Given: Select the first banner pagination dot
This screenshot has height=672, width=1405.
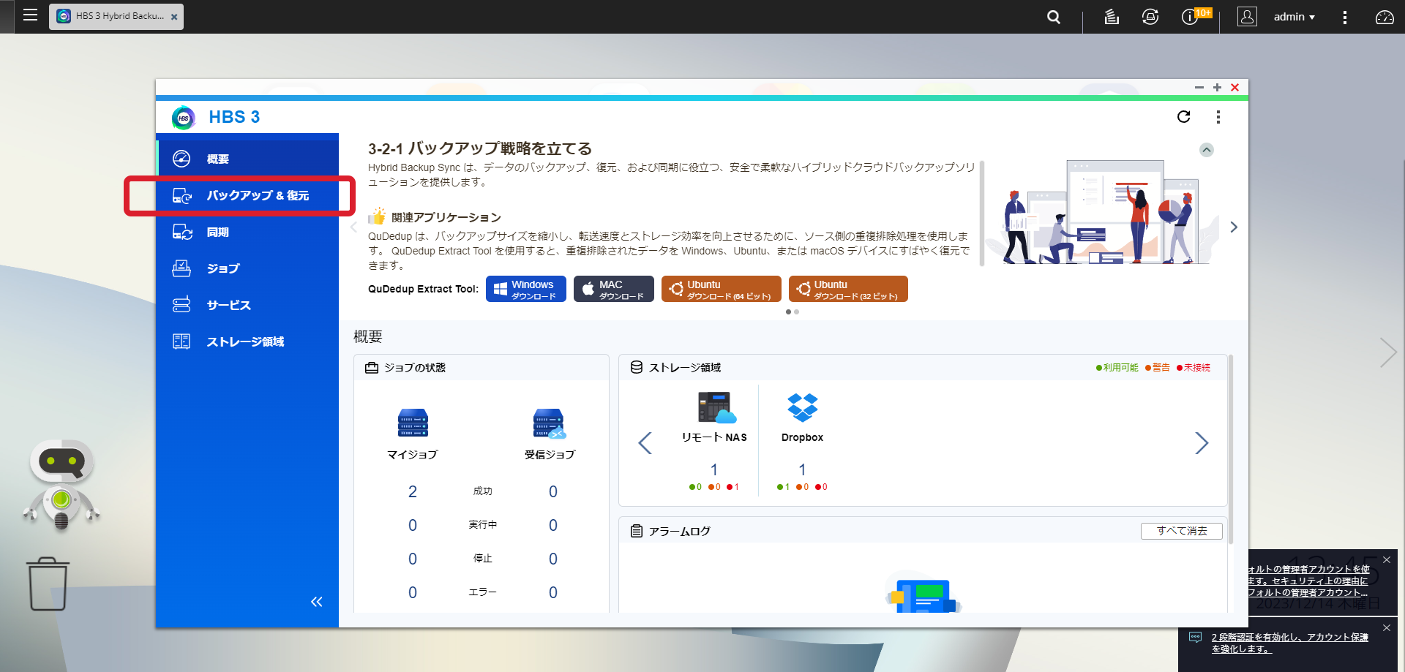Looking at the screenshot, I should [x=788, y=312].
